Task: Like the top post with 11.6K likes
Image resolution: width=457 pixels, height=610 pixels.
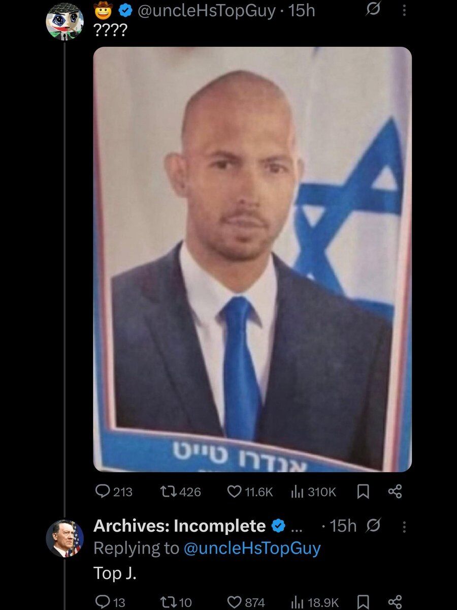Action: click(250, 492)
